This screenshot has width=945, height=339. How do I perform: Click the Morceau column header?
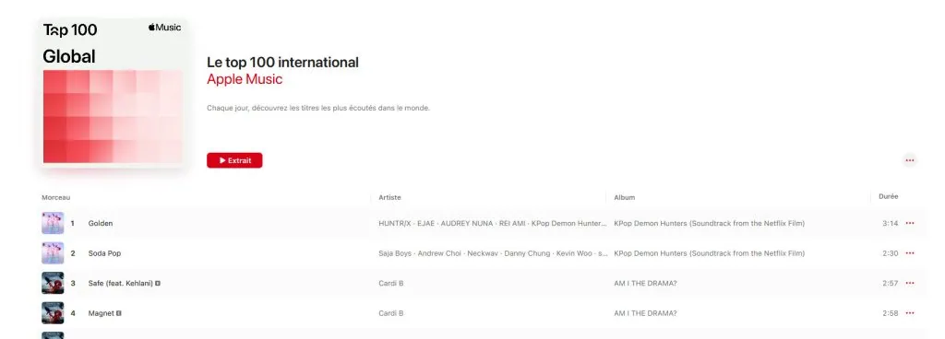pos(56,197)
